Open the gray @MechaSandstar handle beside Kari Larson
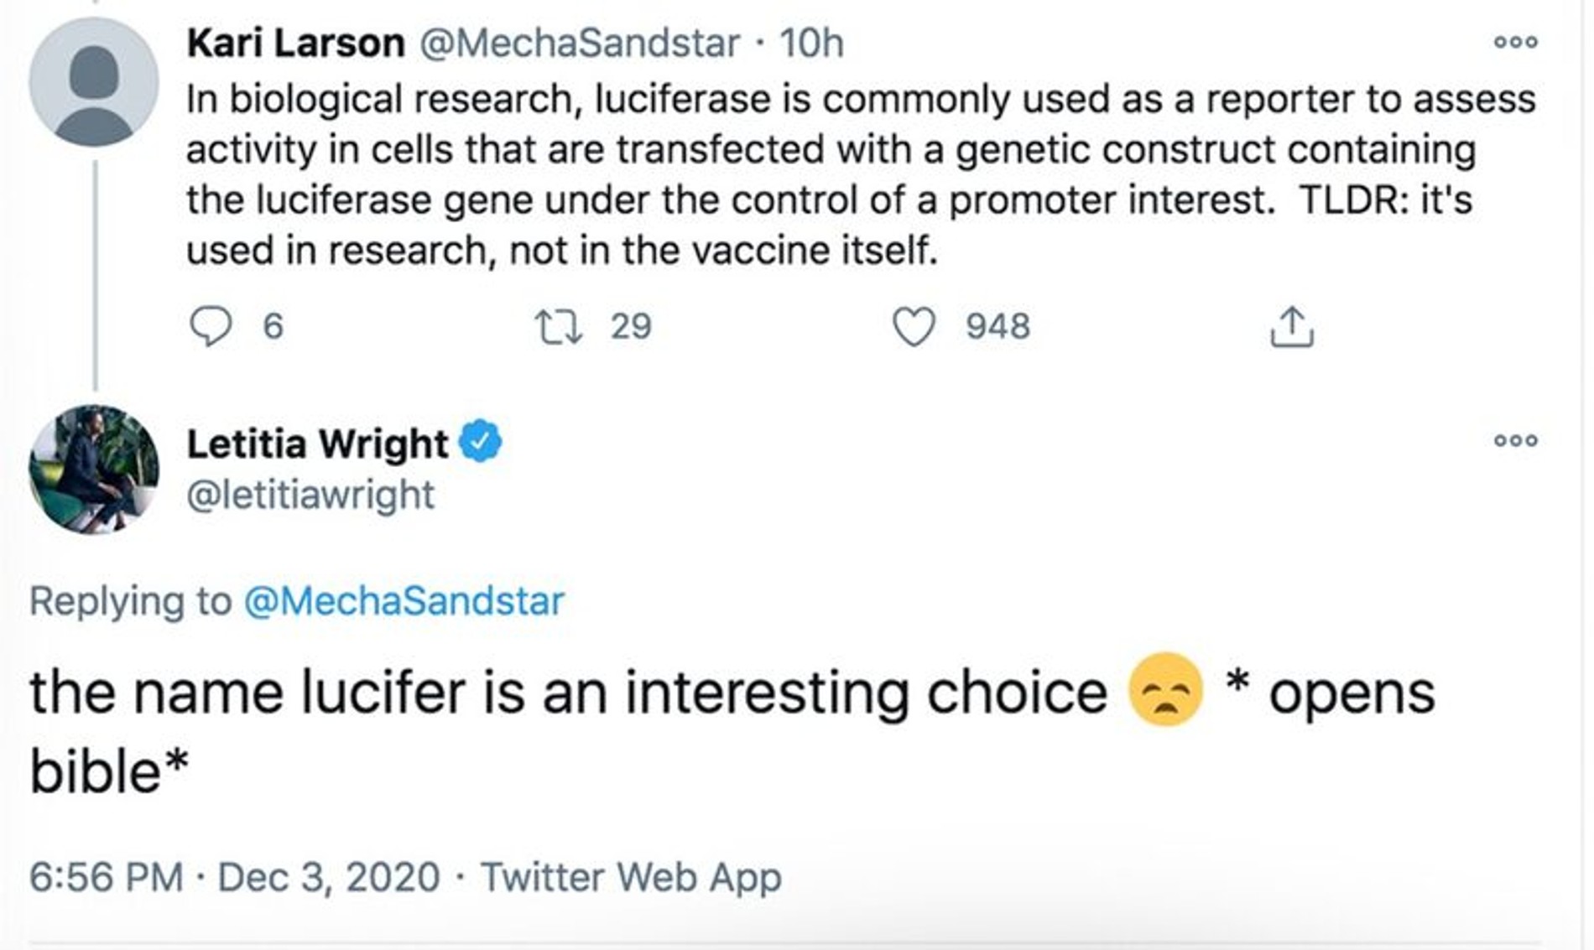The image size is (1594, 950). pos(579,43)
